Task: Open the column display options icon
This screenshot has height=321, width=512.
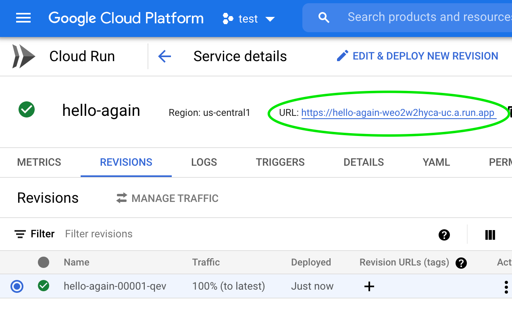Action: tap(490, 235)
